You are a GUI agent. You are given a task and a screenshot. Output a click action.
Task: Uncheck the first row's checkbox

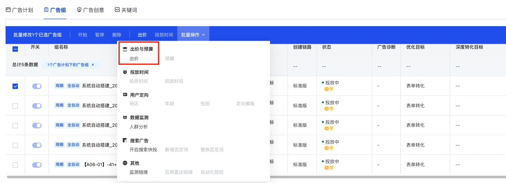(x=15, y=86)
